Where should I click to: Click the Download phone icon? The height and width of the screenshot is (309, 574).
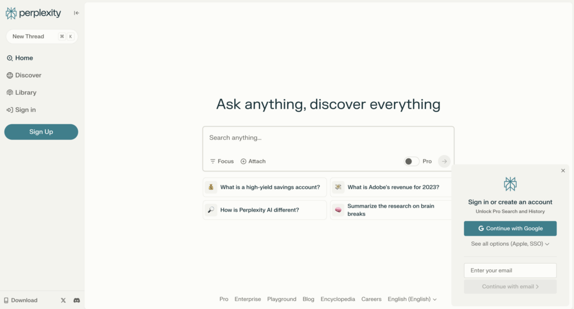6,300
